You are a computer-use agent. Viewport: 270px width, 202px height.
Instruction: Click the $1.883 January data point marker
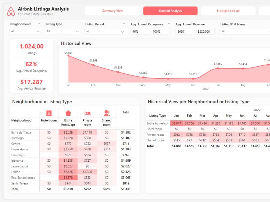click(x=68, y=56)
